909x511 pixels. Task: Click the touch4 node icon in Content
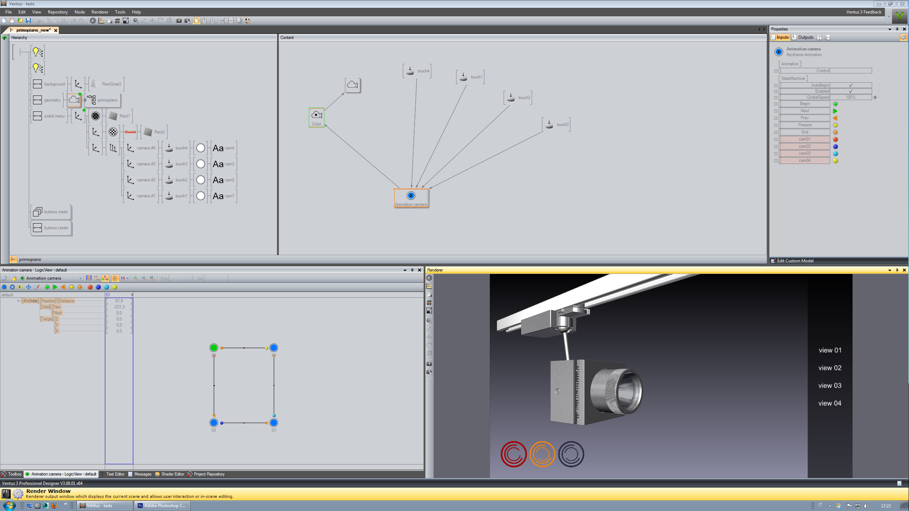pos(410,71)
